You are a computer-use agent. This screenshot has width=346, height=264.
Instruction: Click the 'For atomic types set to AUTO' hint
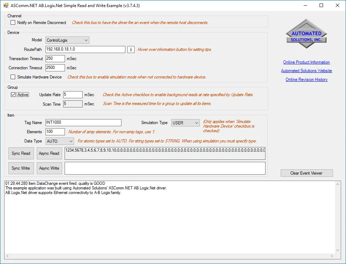pos(167,141)
